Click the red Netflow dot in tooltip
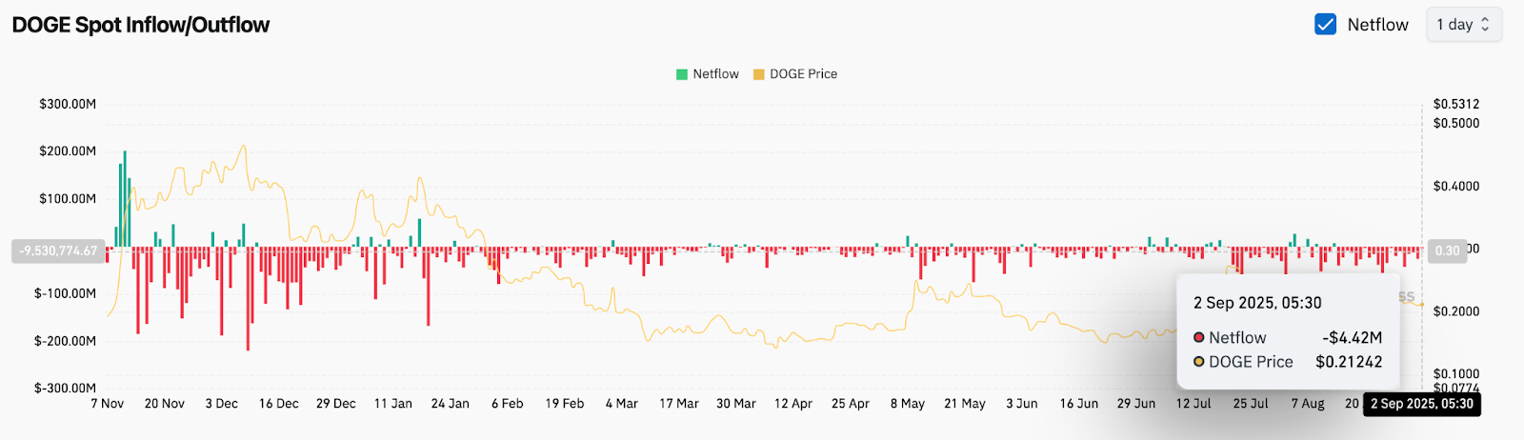The image size is (1524, 440). click(1199, 337)
